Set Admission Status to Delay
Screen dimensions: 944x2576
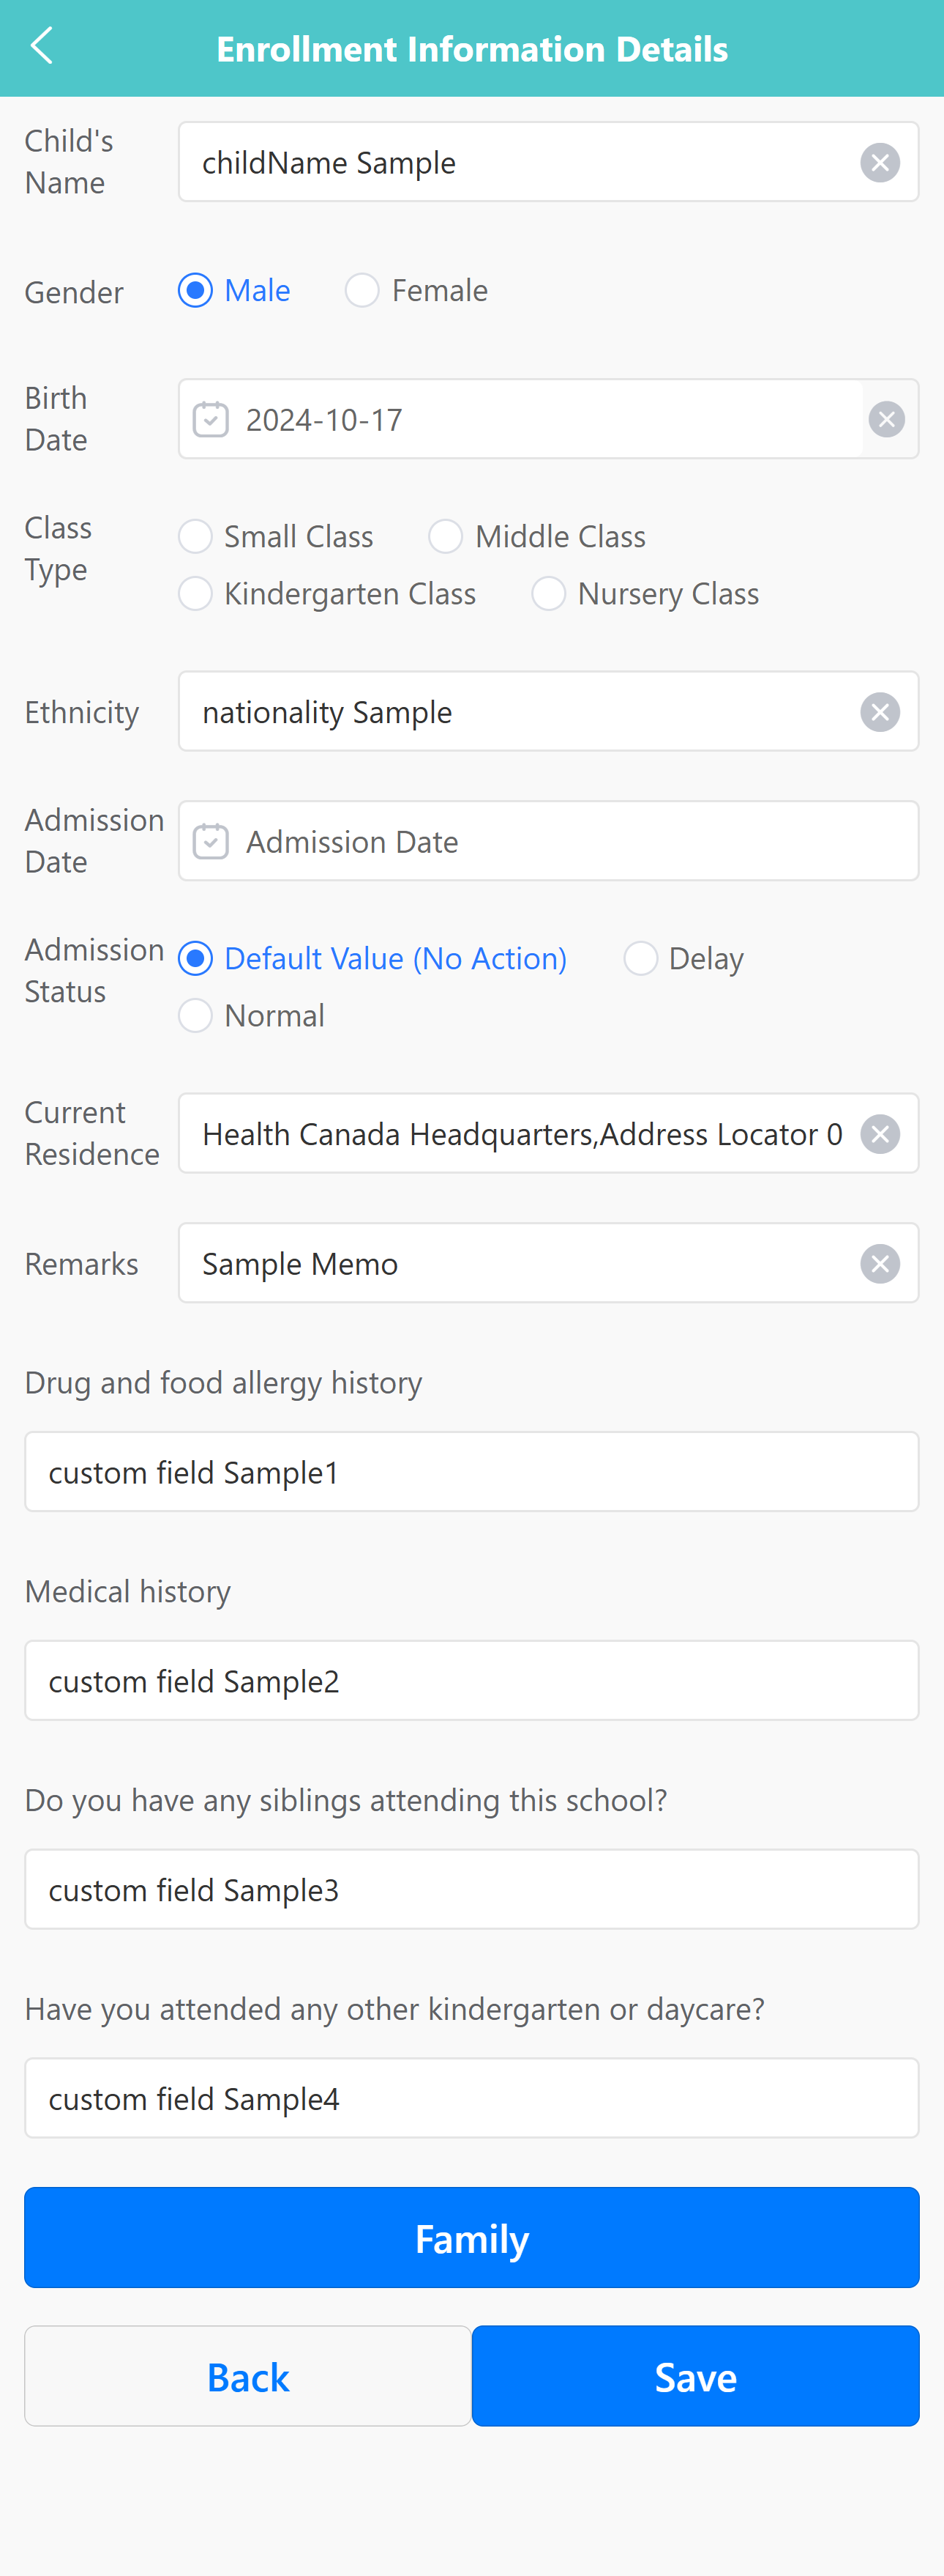[x=640, y=959]
